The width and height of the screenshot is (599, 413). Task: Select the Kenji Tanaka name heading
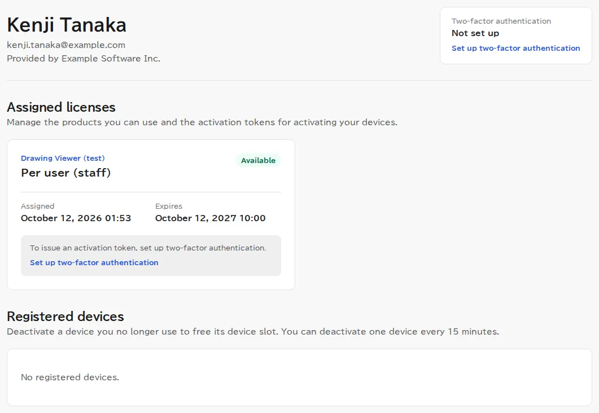pos(67,25)
